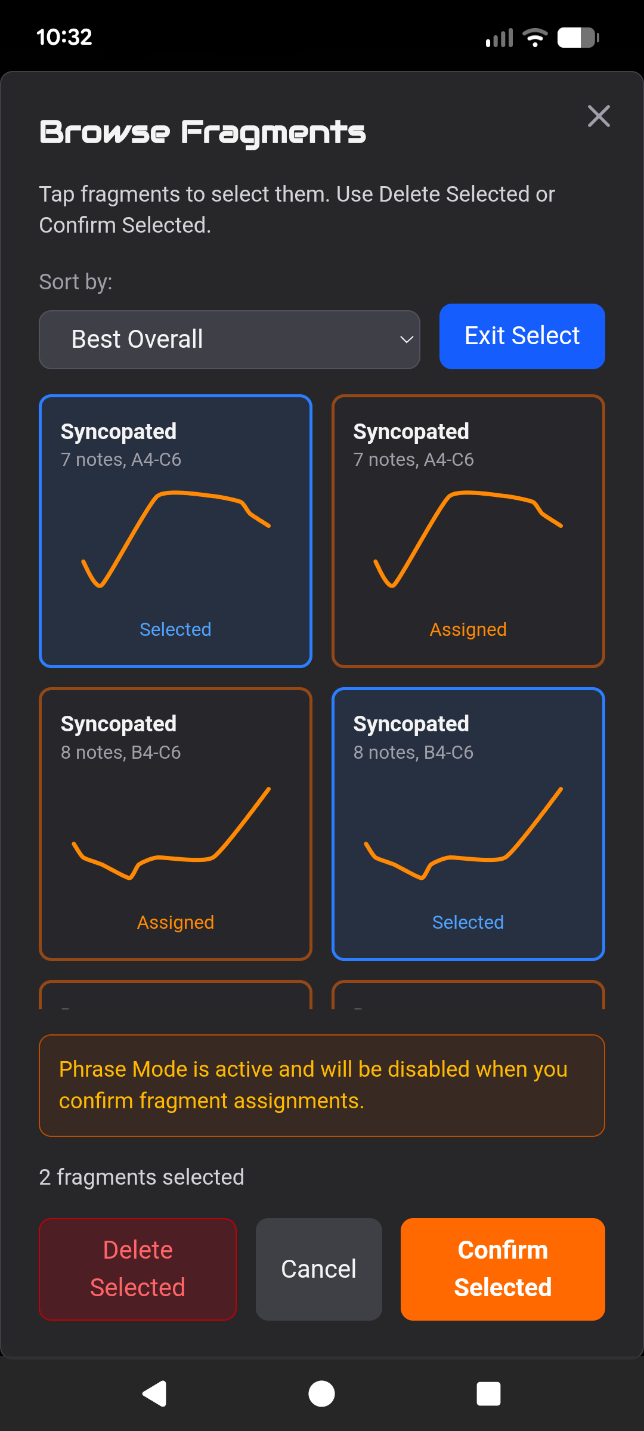Open the Best Overall sort dropdown
The height and width of the screenshot is (1431, 644).
pyautogui.click(x=229, y=339)
